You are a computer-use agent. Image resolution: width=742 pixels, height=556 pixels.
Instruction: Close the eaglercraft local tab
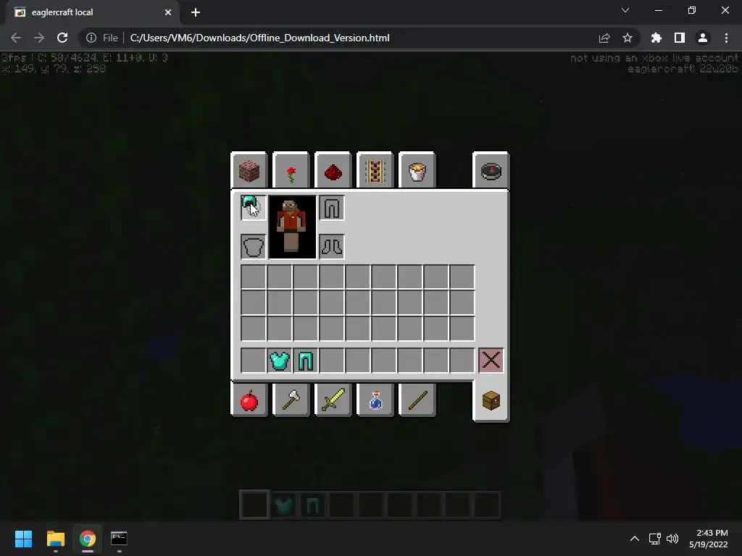point(168,12)
